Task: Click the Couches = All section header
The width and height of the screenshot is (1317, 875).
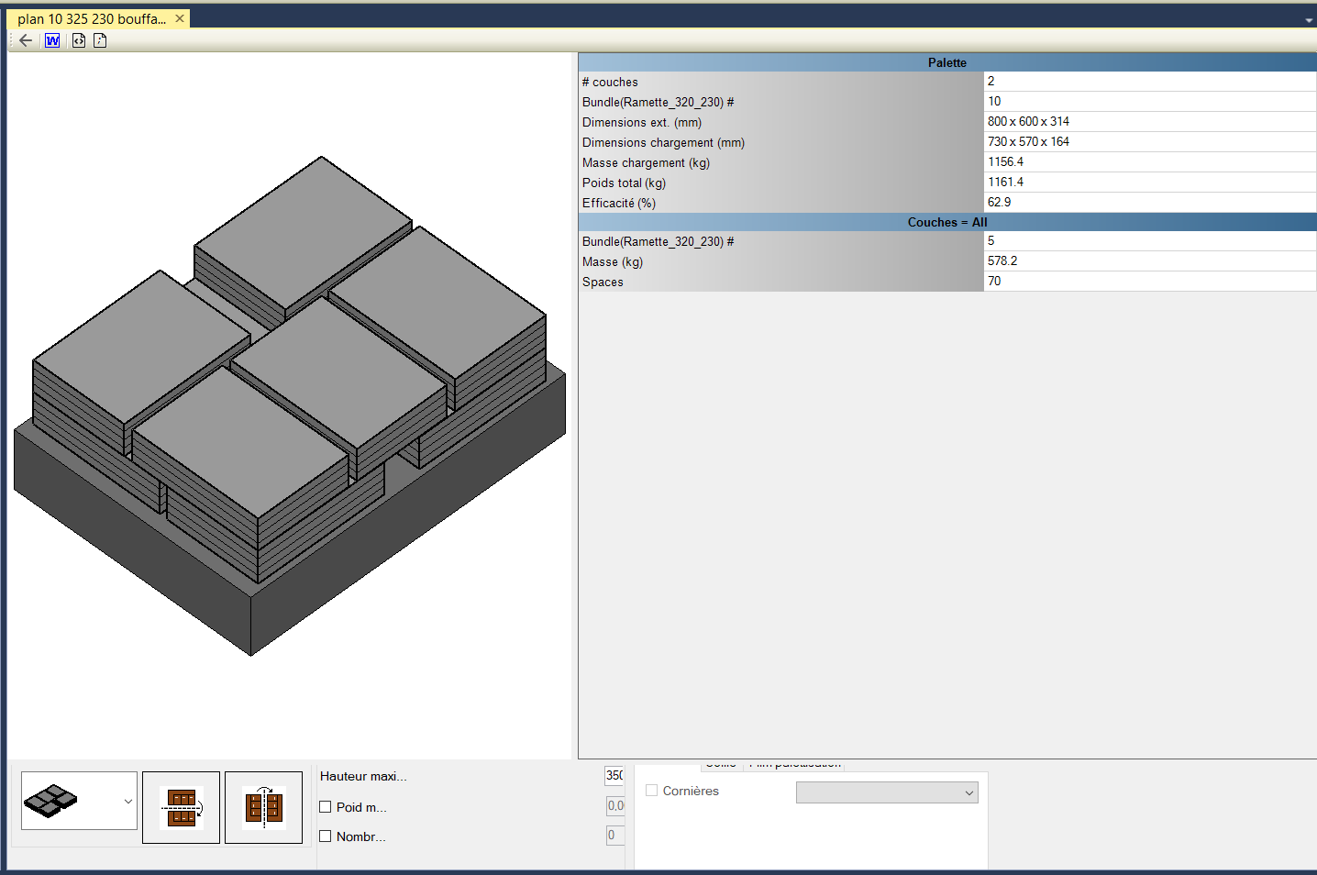Action: pos(947,222)
